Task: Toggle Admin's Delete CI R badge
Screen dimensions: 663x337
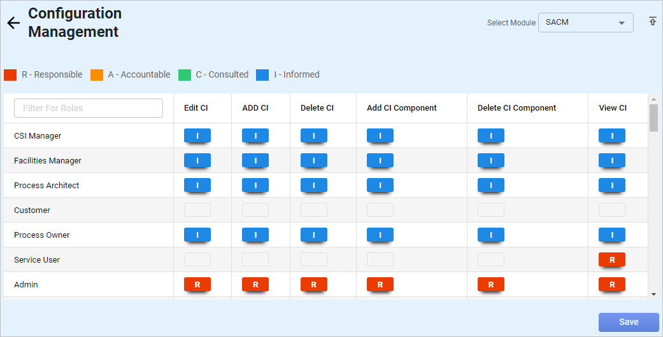Action: (x=314, y=285)
